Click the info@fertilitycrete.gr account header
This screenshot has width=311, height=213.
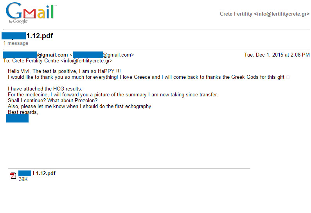[264, 14]
